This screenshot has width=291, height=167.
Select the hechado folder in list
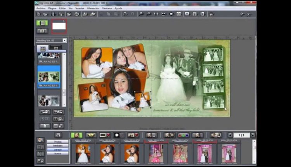[58, 146]
